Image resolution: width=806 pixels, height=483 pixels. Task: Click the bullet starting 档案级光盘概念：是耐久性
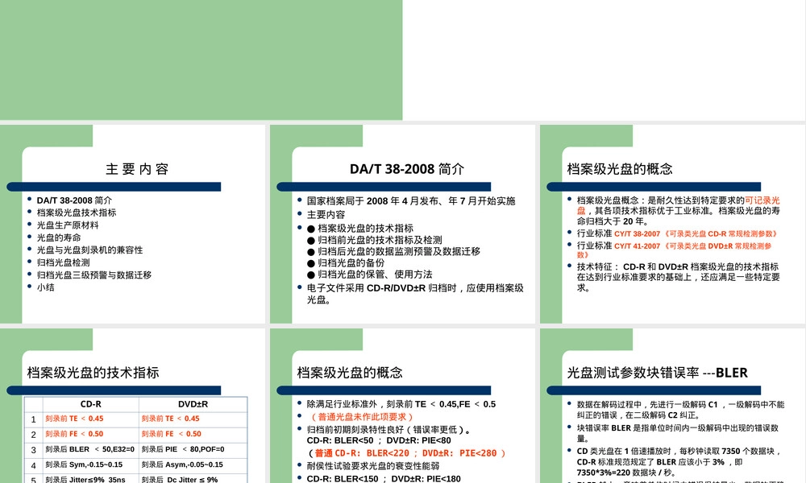pos(678,210)
